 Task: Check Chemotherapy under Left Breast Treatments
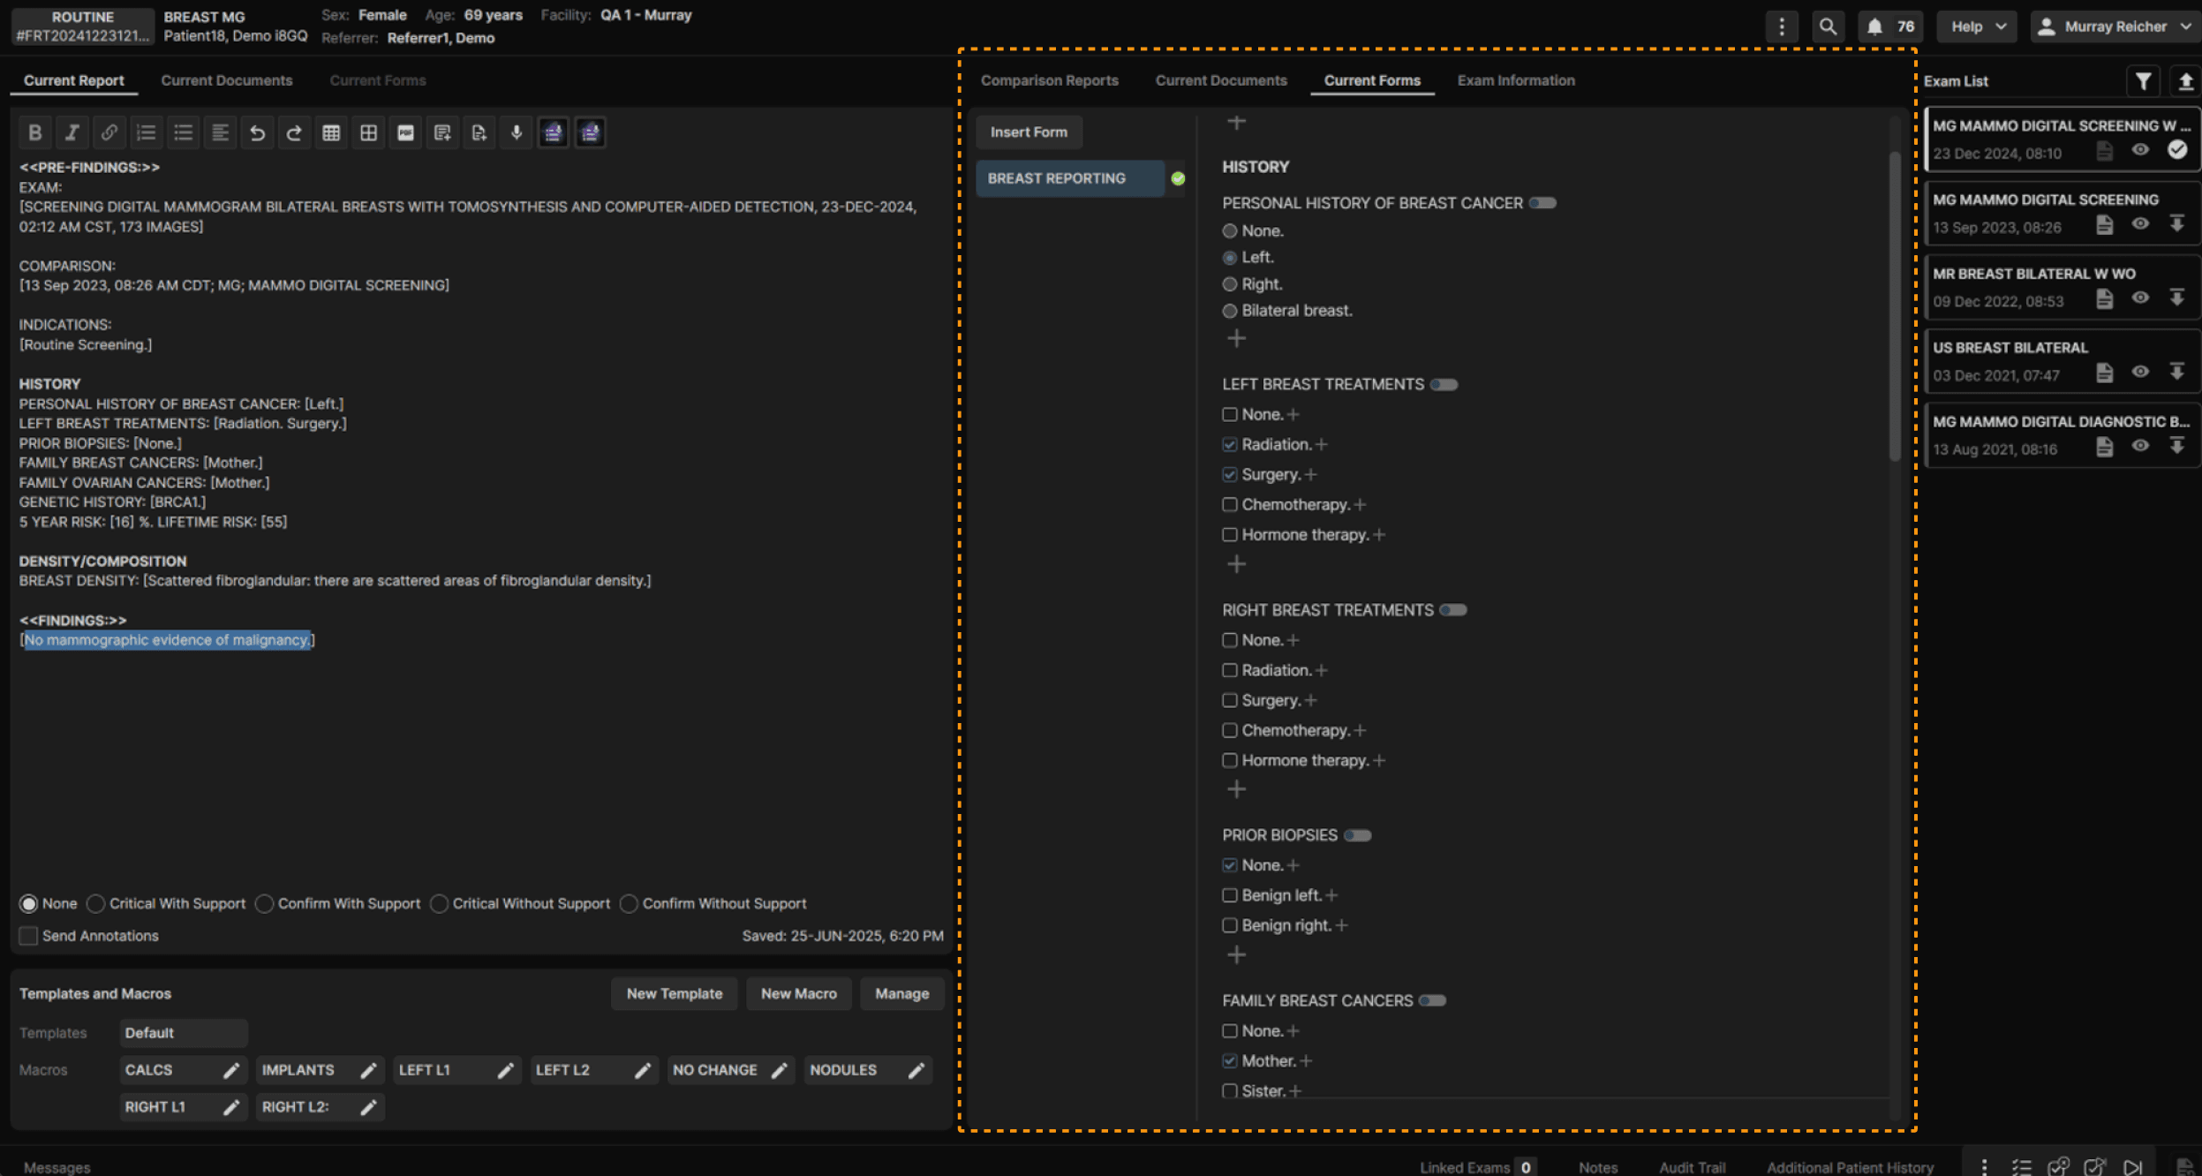1230,505
